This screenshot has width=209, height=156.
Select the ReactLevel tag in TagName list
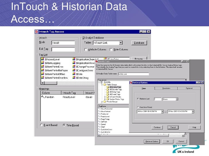(105, 117)
